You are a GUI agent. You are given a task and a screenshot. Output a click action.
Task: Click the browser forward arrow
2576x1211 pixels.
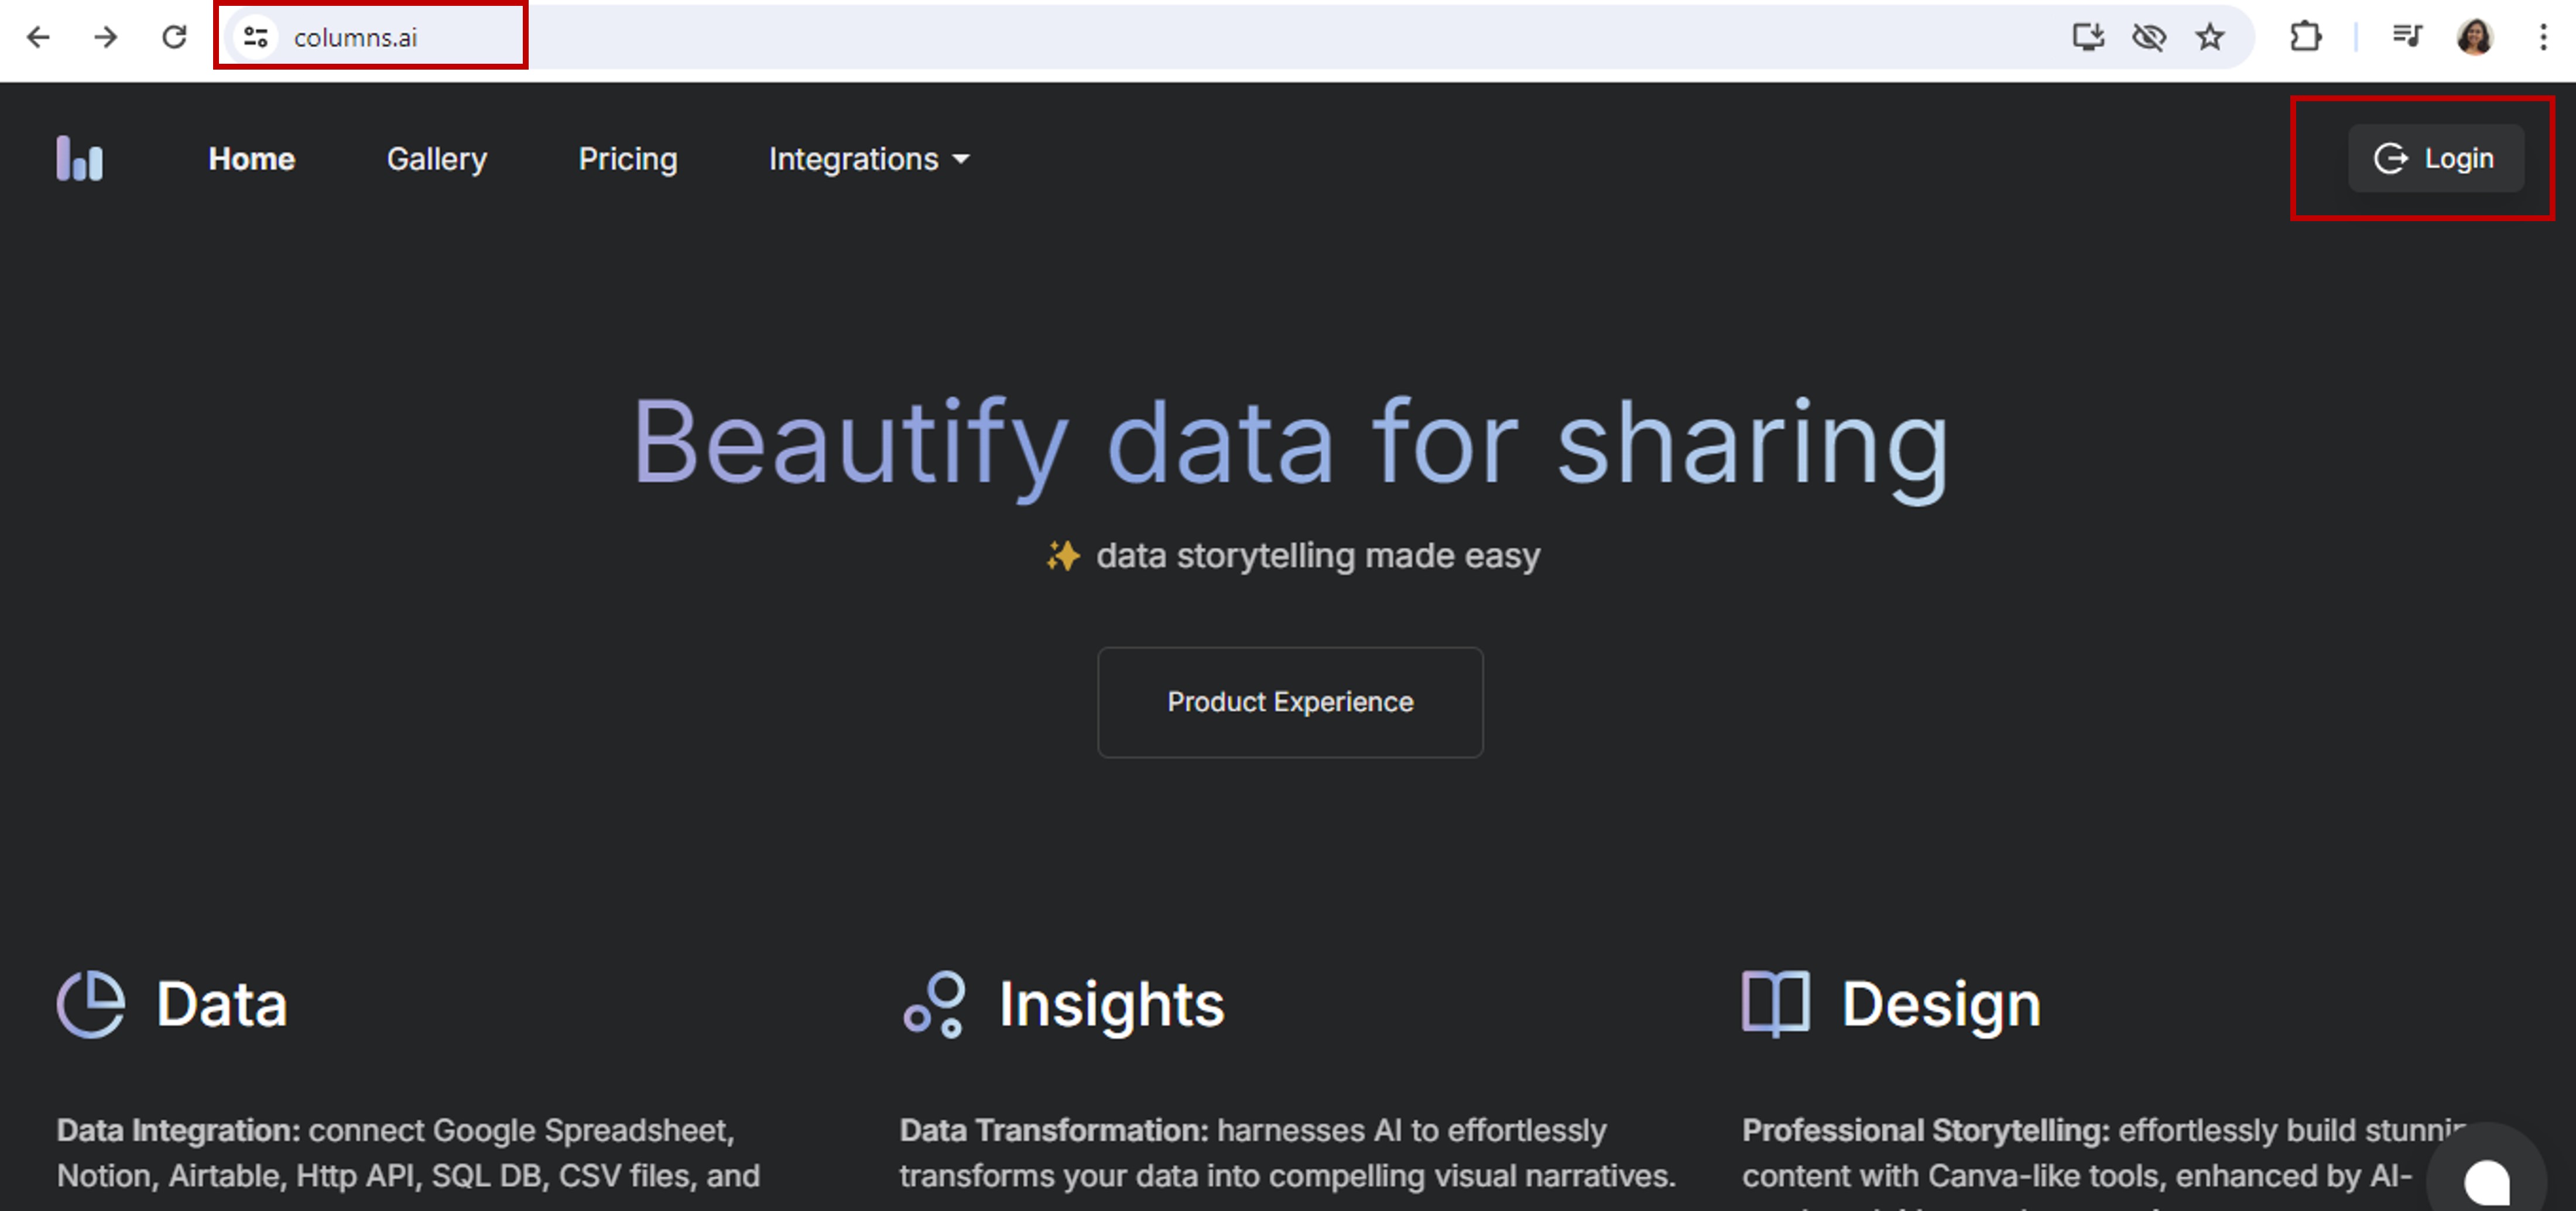pyautogui.click(x=105, y=37)
